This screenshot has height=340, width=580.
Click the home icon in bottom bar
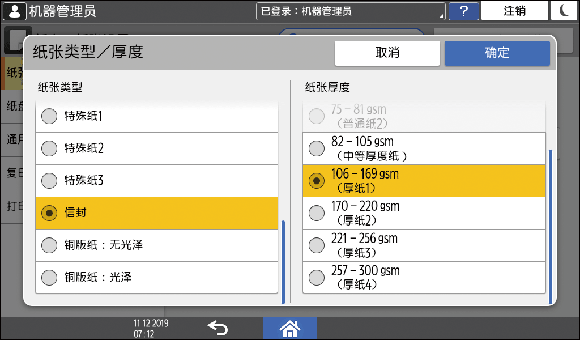289,328
